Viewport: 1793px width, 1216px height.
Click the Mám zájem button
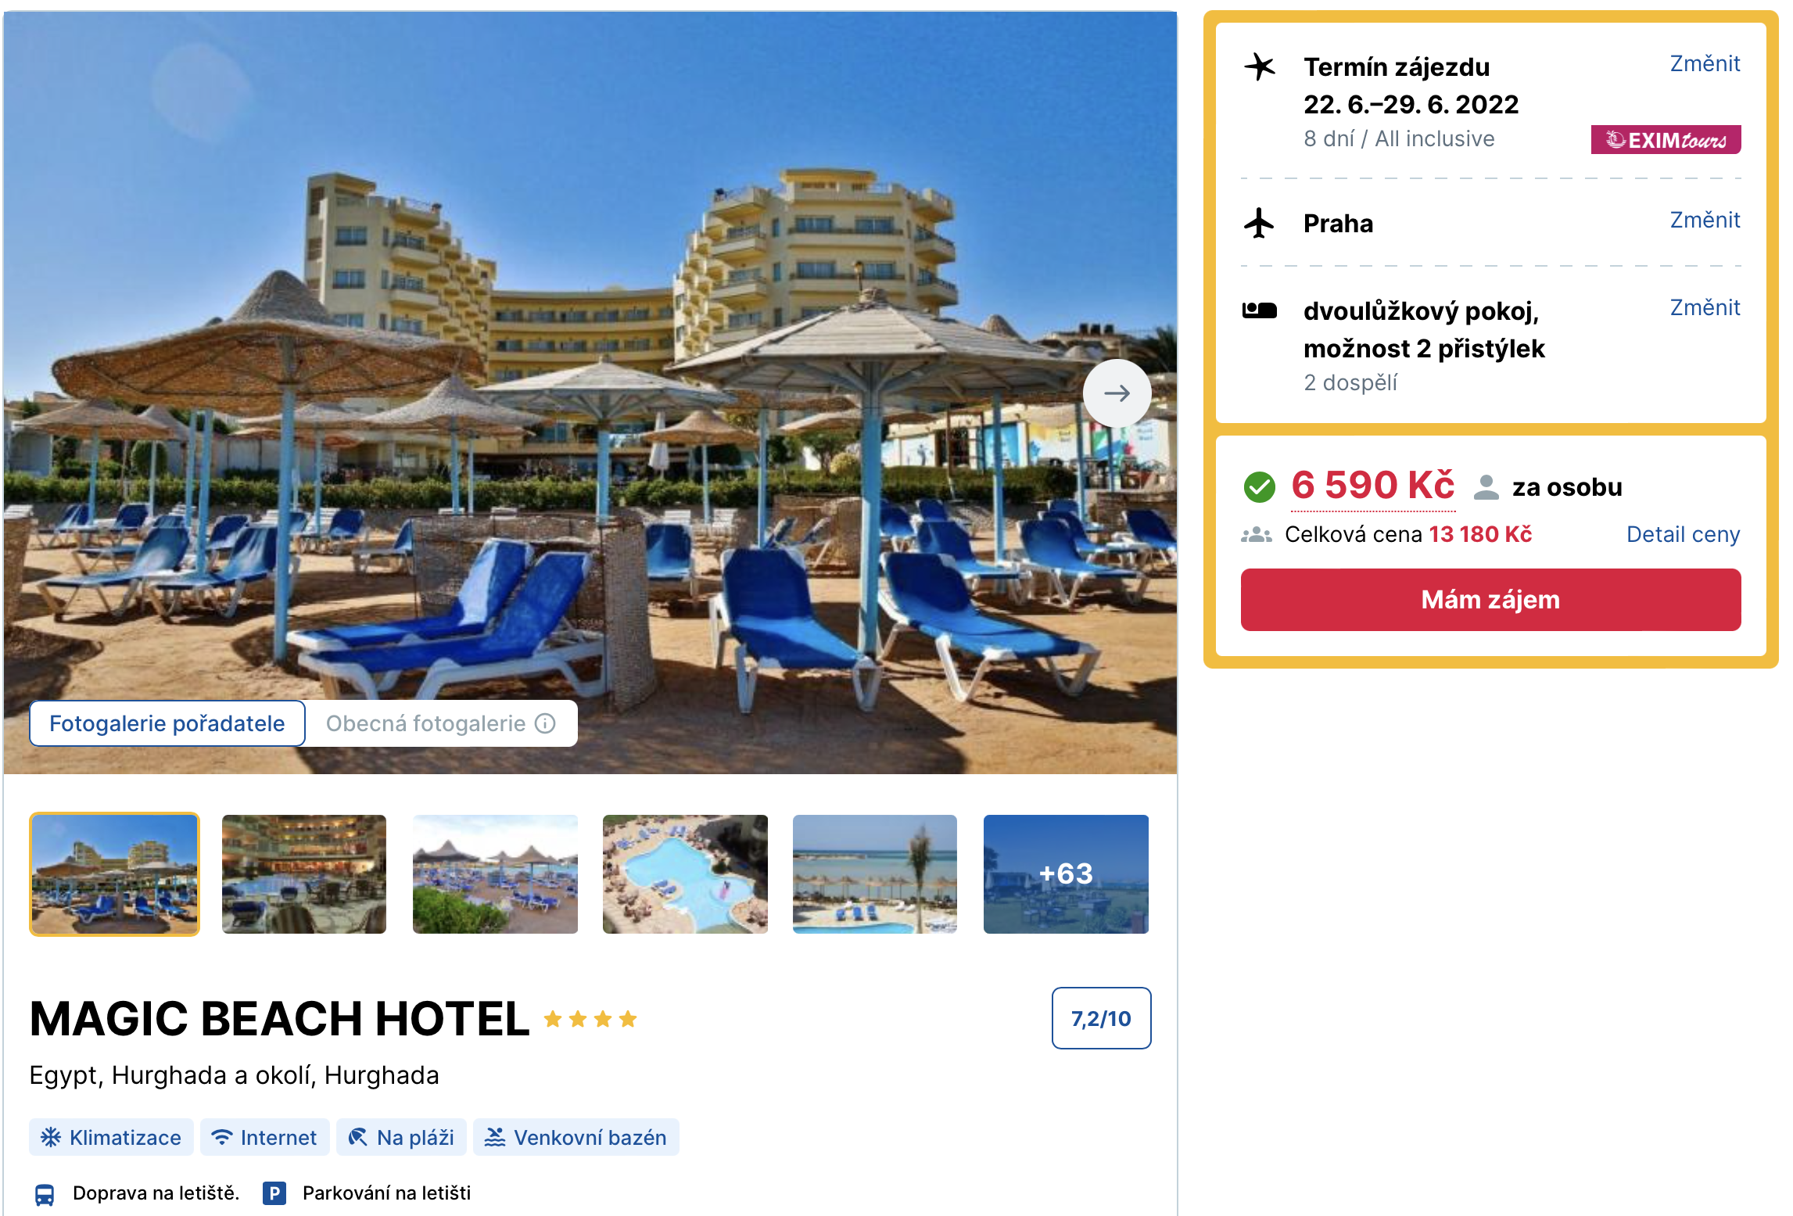tap(1490, 600)
